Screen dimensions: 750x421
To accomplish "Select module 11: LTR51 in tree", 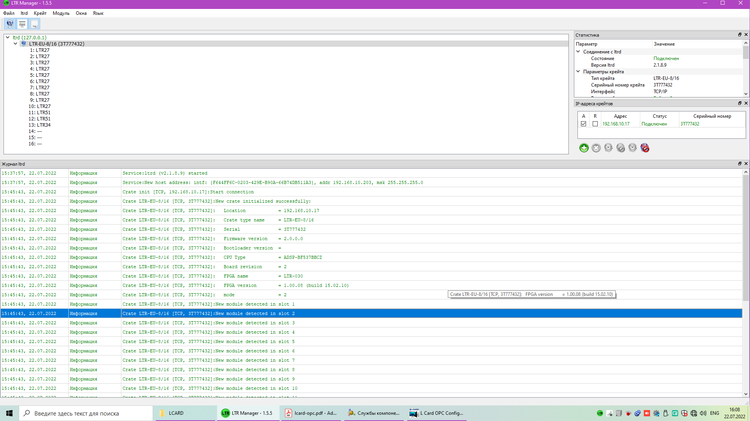I will (39, 113).
